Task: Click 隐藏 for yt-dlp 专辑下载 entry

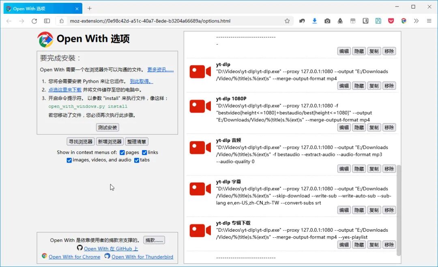Action: click(359, 245)
